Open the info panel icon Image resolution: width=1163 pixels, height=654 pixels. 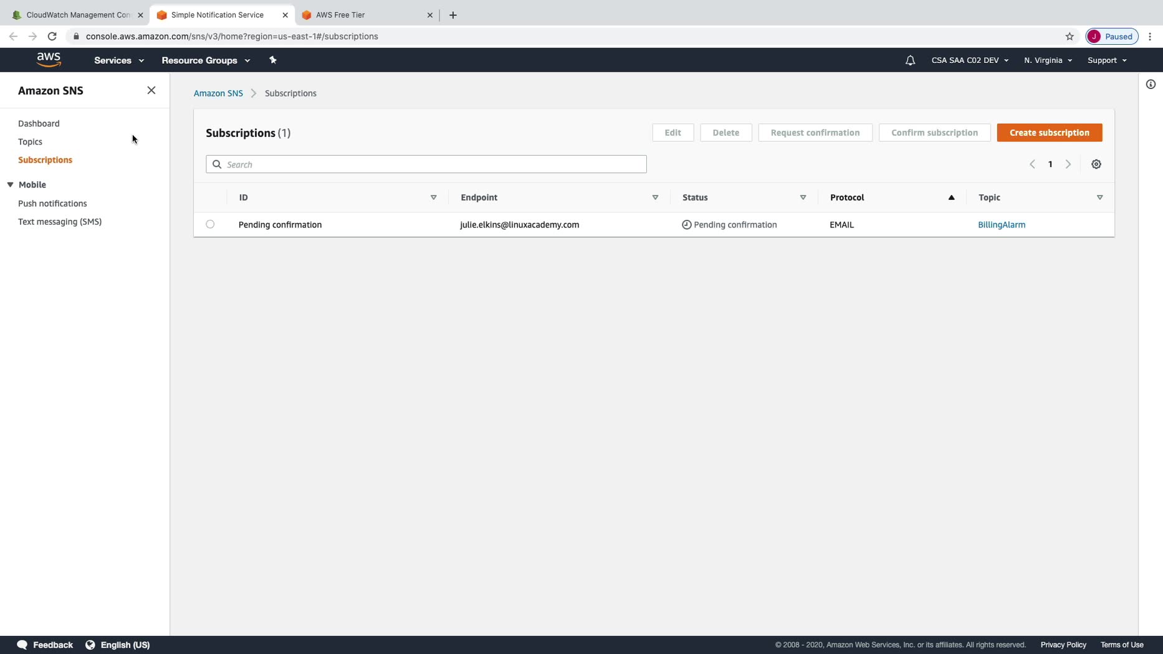coord(1151,84)
